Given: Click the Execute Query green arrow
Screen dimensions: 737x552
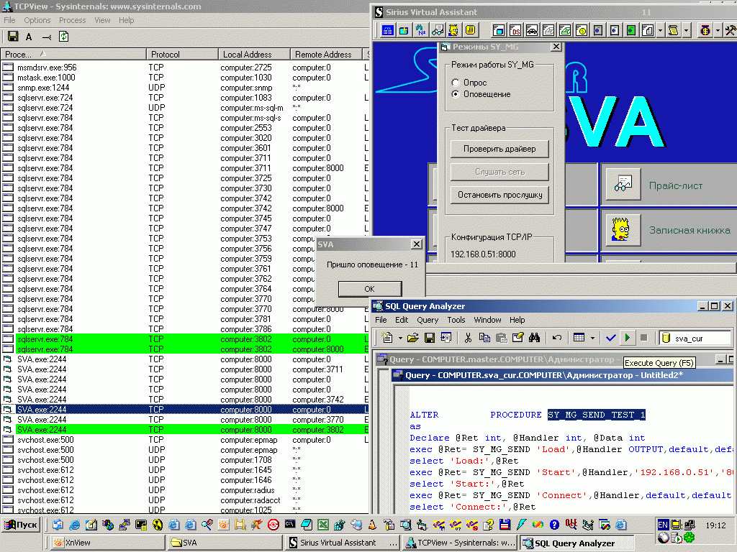Looking at the screenshot, I should tap(627, 338).
